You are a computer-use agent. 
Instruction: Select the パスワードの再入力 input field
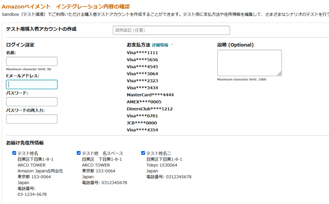point(32,119)
